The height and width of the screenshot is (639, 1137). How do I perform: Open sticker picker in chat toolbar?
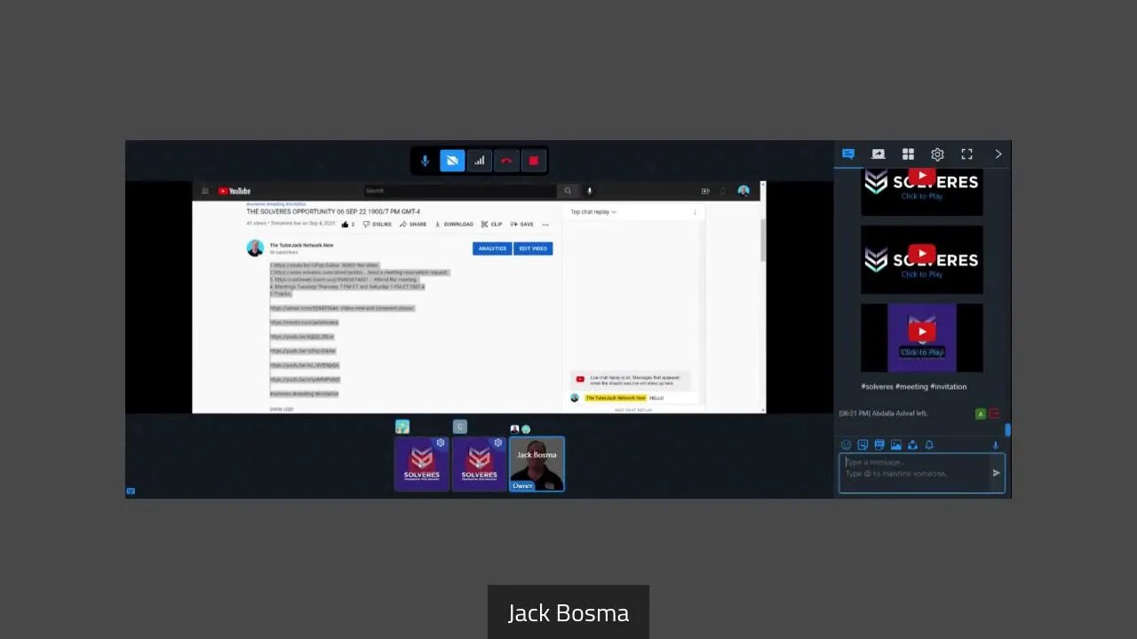pyautogui.click(x=863, y=445)
